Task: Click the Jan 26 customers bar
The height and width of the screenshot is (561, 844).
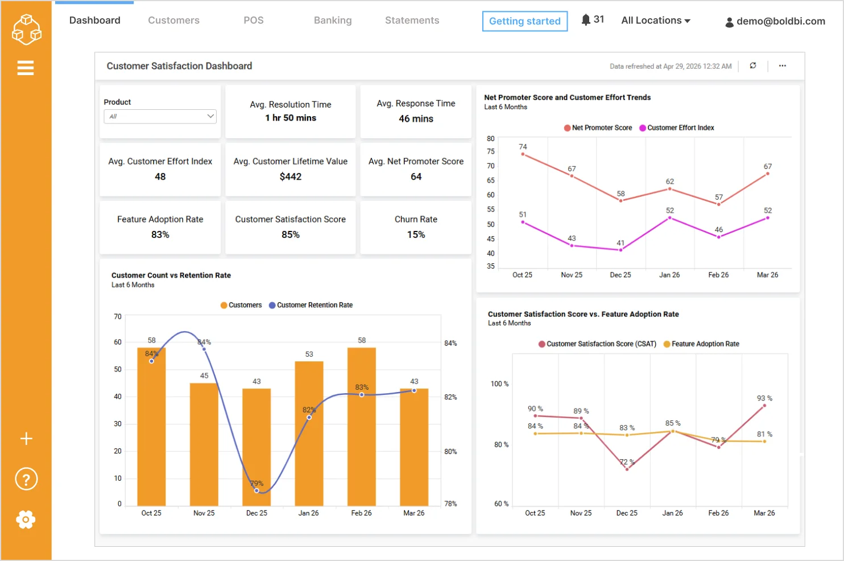Action: [x=309, y=434]
